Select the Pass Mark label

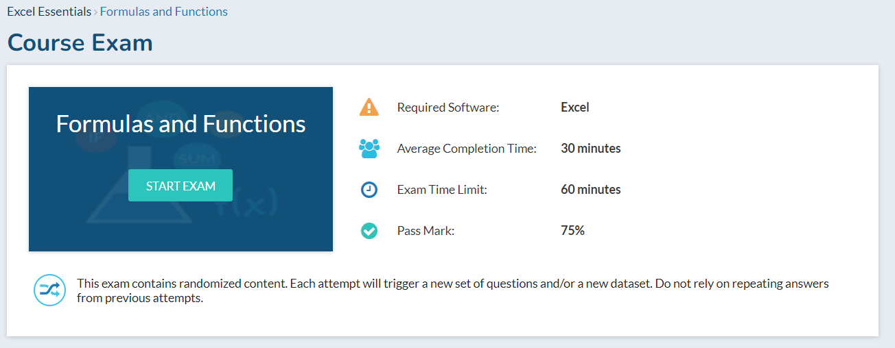pyautogui.click(x=426, y=231)
